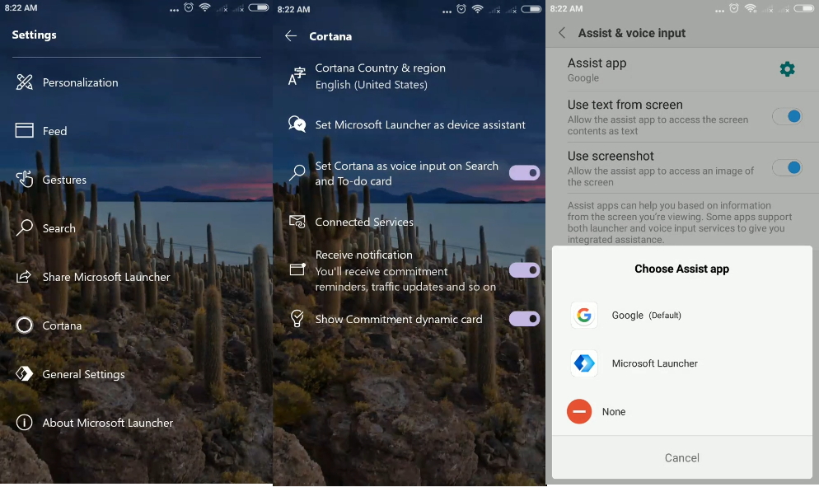Tap battery icon on Assist screen
Image resolution: width=819 pixels, height=487 pixels.
(x=803, y=8)
